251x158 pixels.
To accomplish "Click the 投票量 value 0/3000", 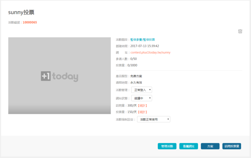I will click(x=132, y=65).
